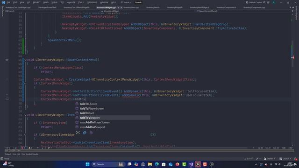This screenshot has width=299, height=168.
Task: Choose the highlighted AddToViewport completion
Action: click(113, 118)
